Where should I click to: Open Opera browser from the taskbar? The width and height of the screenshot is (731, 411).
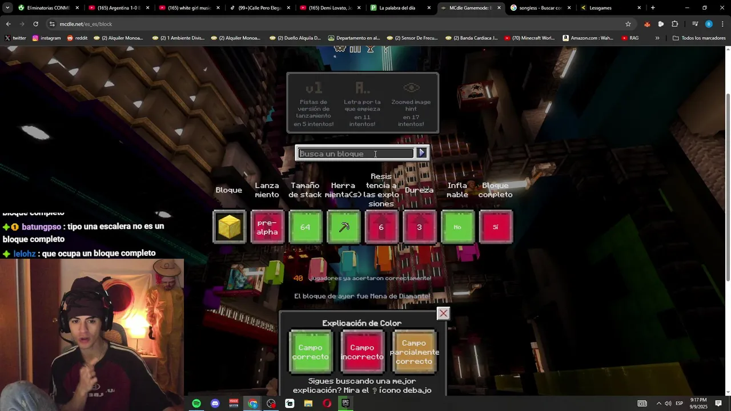coord(327,404)
